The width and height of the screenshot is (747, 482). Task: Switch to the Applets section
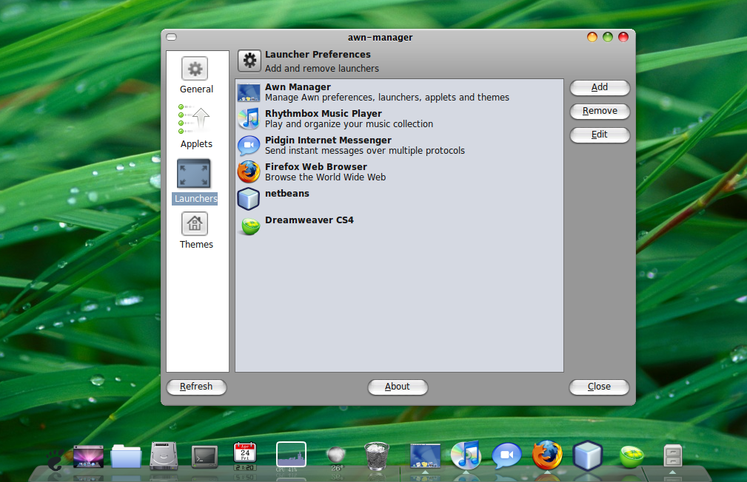[196, 126]
